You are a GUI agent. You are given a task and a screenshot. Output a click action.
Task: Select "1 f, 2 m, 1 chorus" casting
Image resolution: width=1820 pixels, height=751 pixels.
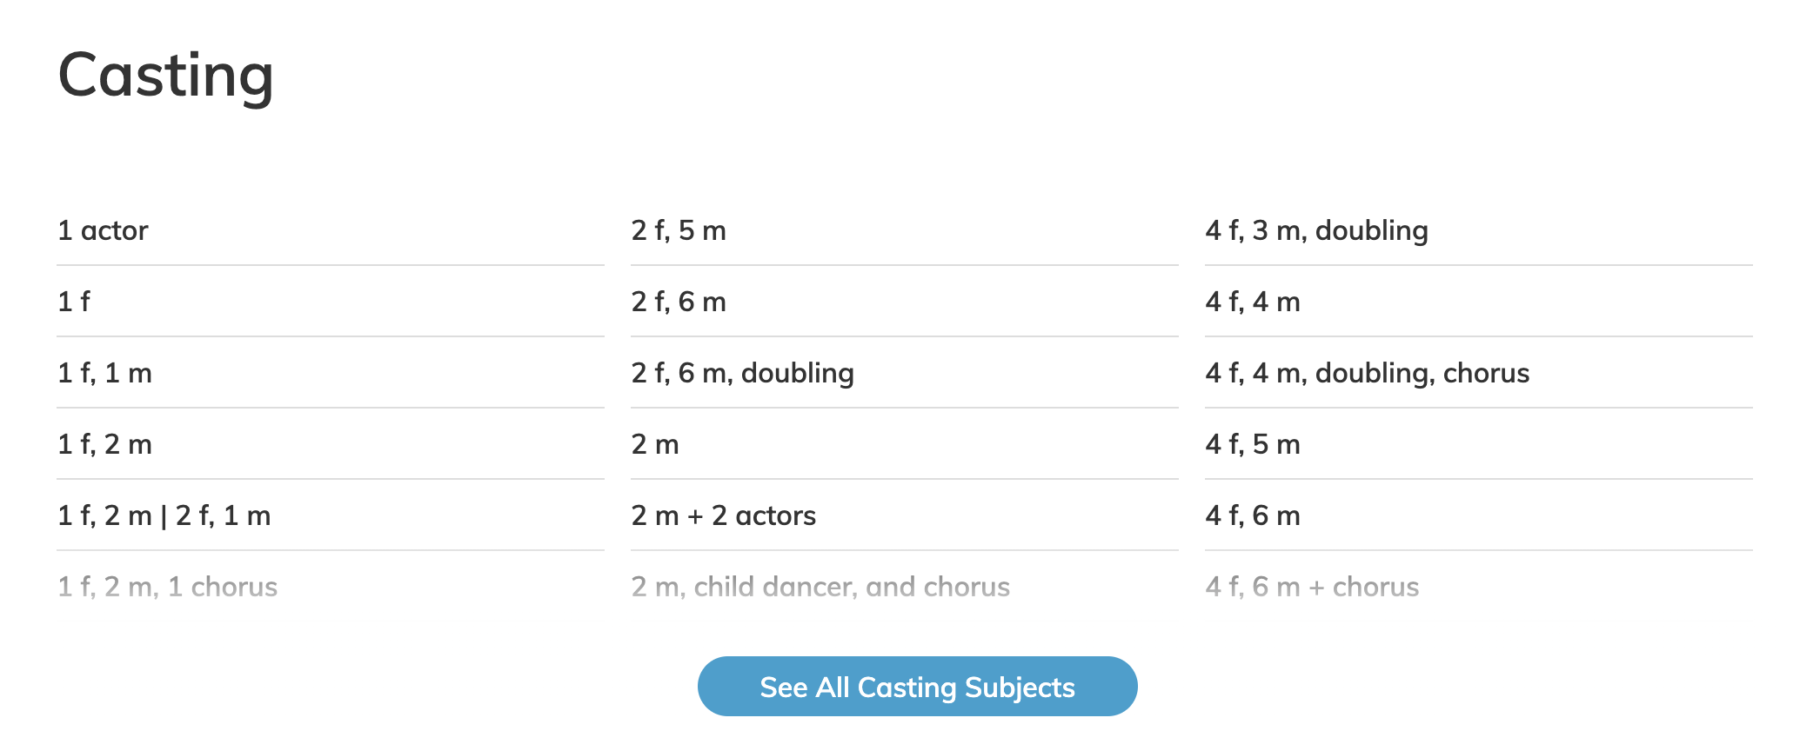pos(166,587)
